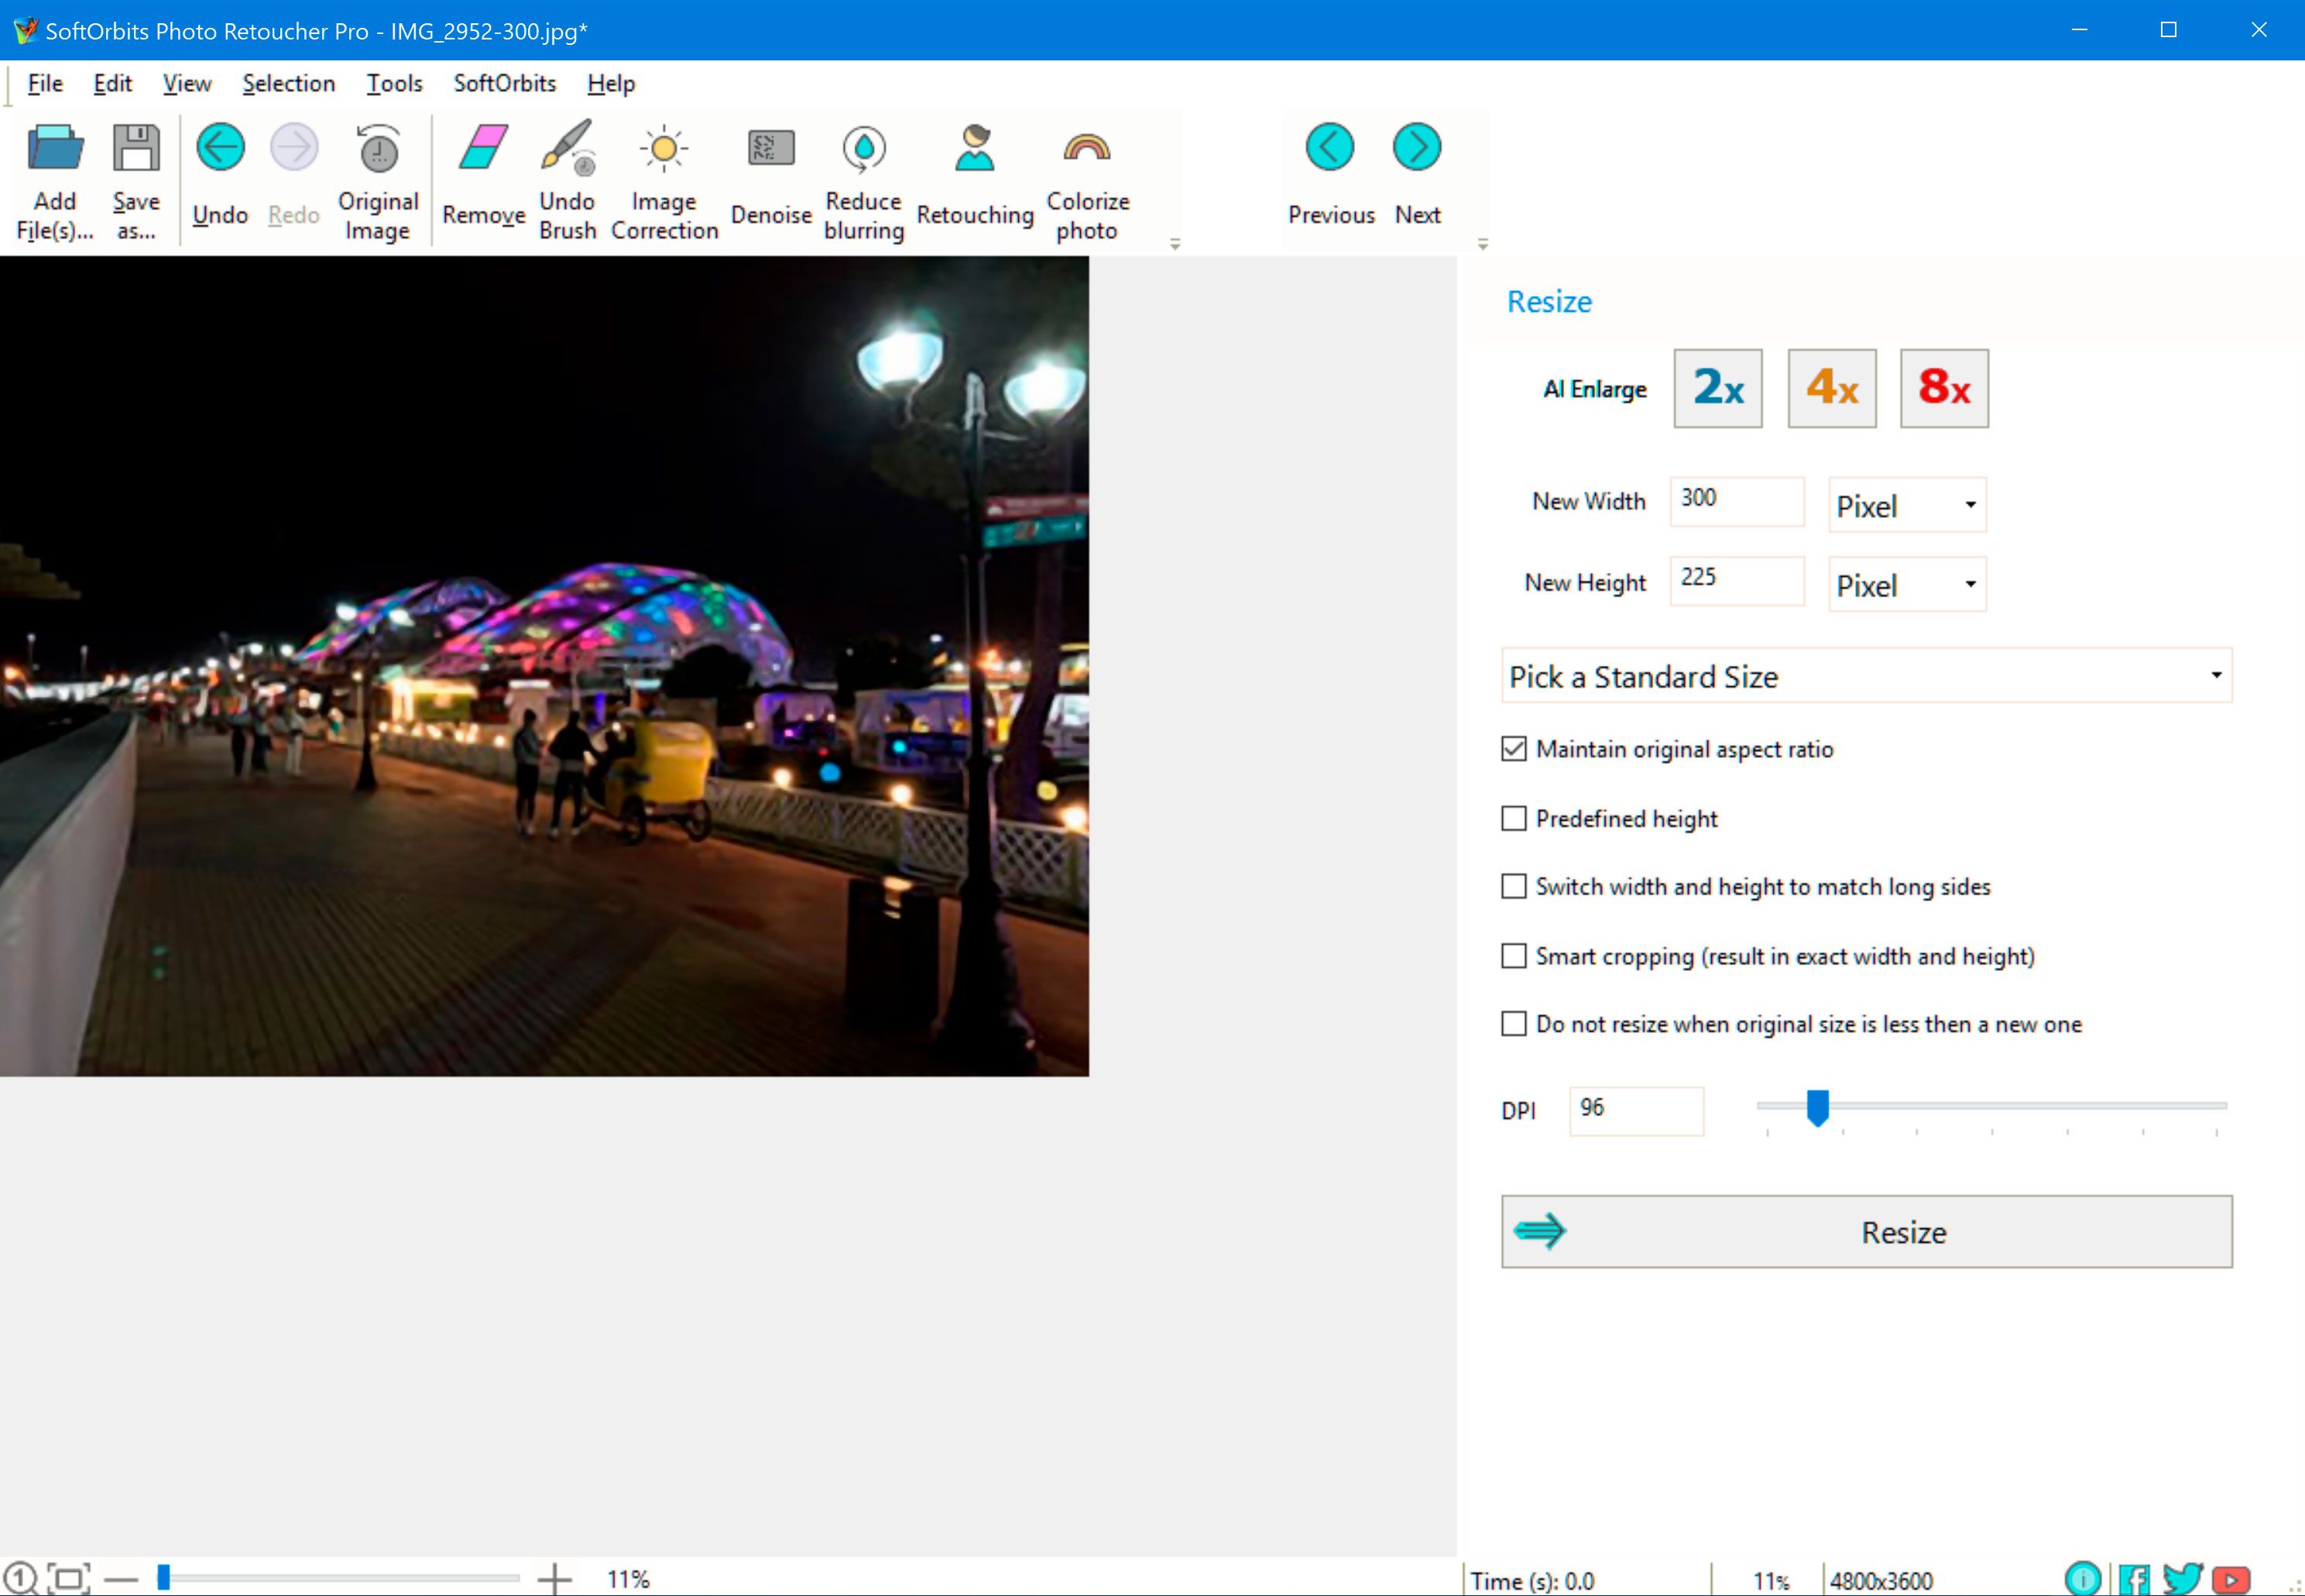Screen dimensions: 2305x1596
Task: Open Image Correction panel
Action: click(662, 173)
